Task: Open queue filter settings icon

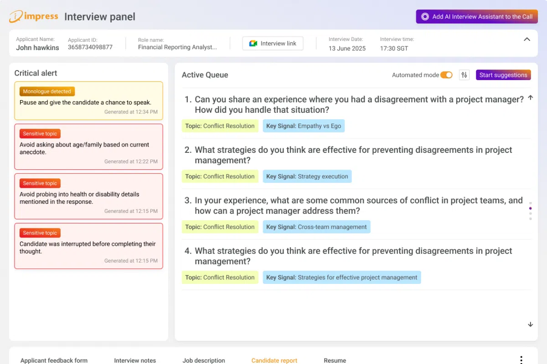Action: click(464, 75)
